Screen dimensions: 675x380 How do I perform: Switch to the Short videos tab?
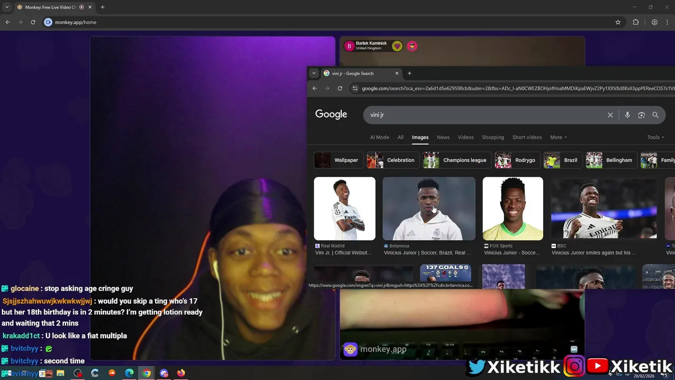pyautogui.click(x=527, y=137)
